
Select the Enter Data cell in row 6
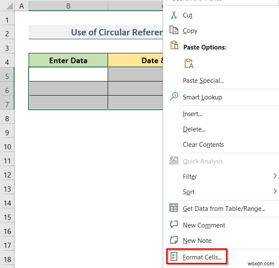(x=68, y=88)
